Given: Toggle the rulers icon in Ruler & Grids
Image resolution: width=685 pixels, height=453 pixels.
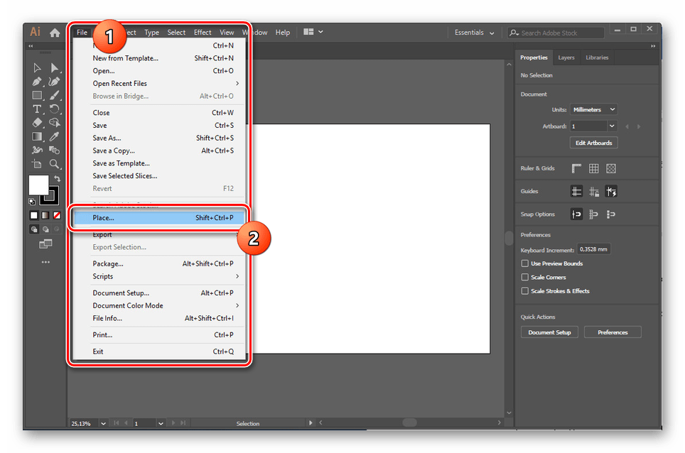Looking at the screenshot, I should 576,168.
